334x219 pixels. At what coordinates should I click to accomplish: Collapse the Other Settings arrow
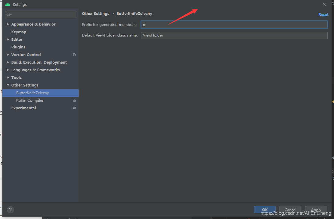8,85
